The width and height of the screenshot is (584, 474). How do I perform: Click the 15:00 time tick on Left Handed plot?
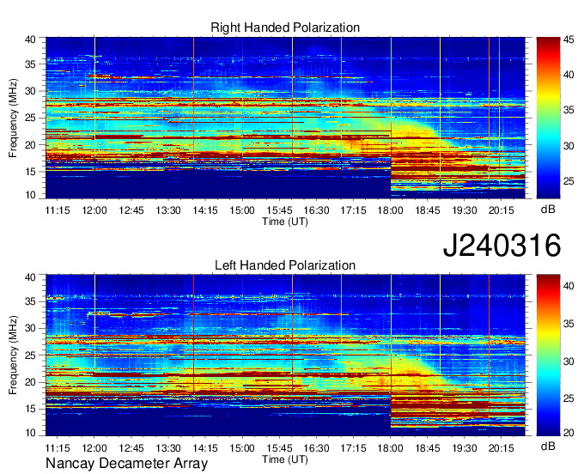point(242,448)
